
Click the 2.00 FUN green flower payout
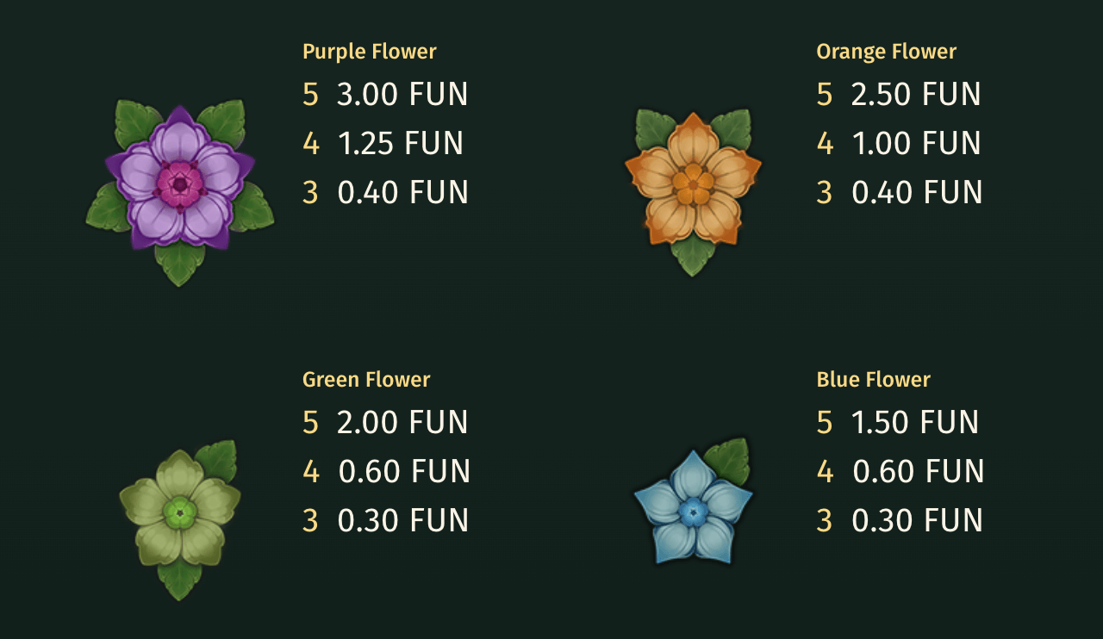[x=402, y=422]
